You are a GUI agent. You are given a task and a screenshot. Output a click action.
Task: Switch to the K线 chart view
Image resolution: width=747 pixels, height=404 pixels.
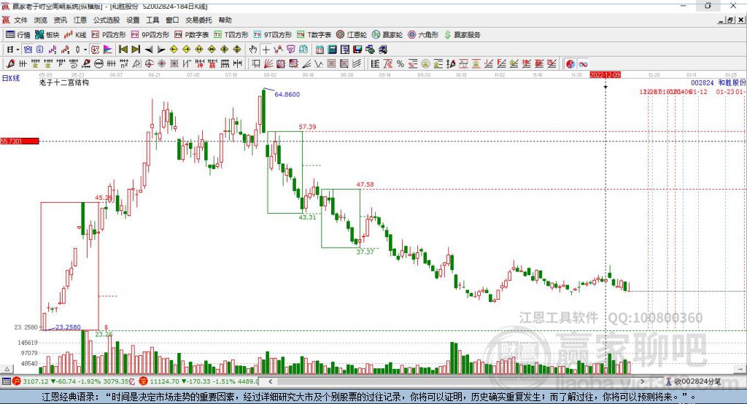pos(75,35)
